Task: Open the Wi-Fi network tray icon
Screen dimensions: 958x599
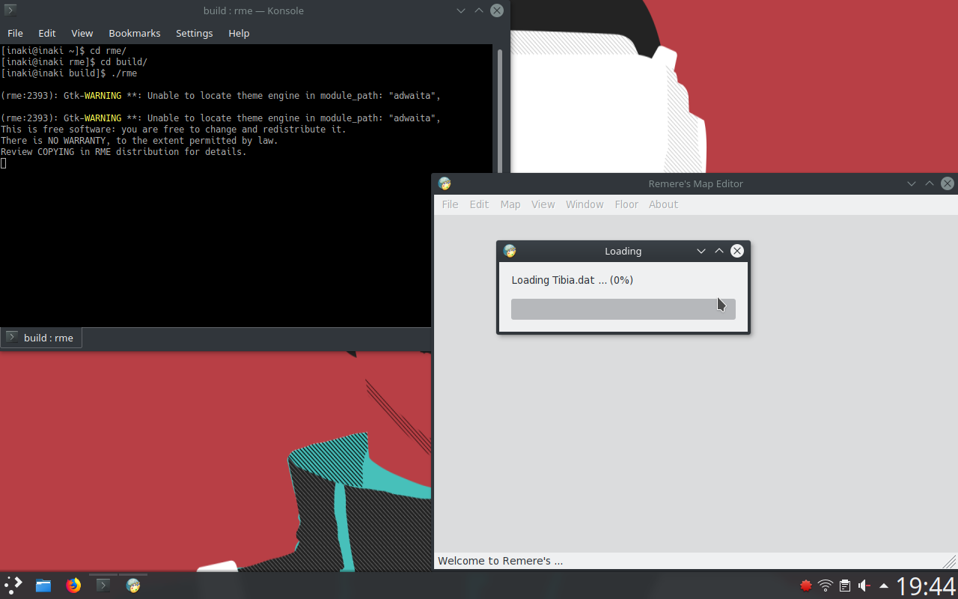Action: coord(826,586)
